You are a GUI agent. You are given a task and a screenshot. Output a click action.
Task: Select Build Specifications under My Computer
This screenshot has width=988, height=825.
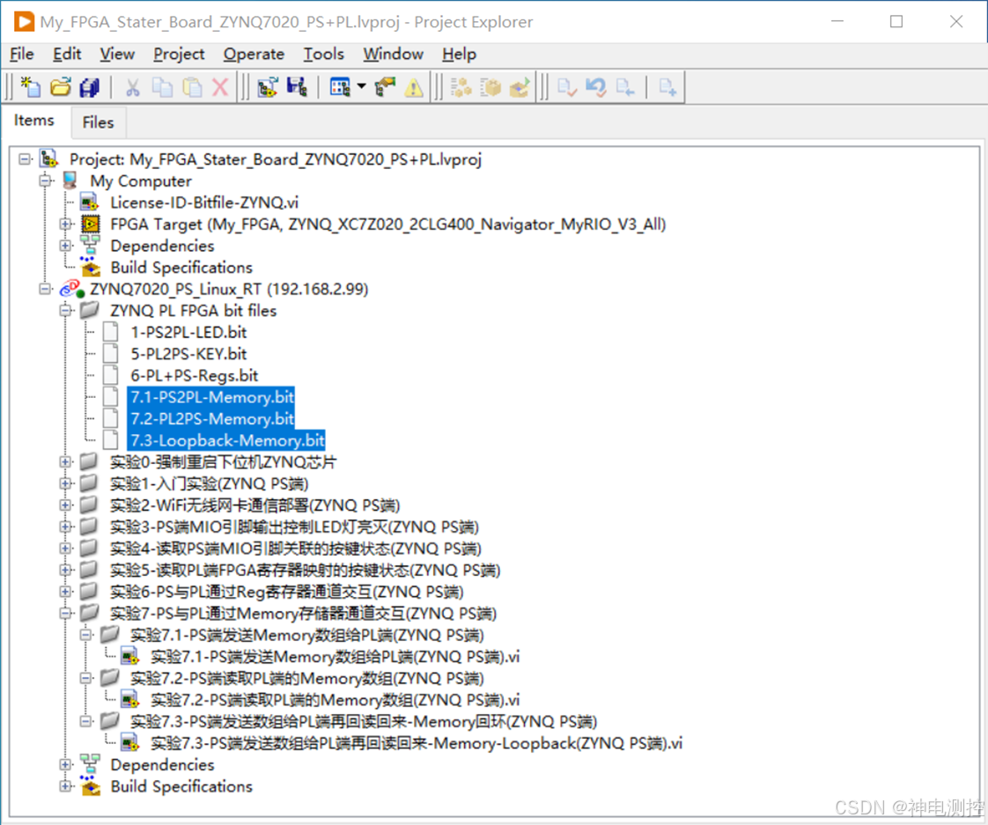[x=181, y=268]
